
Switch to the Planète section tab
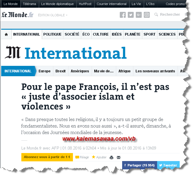click(x=133, y=34)
